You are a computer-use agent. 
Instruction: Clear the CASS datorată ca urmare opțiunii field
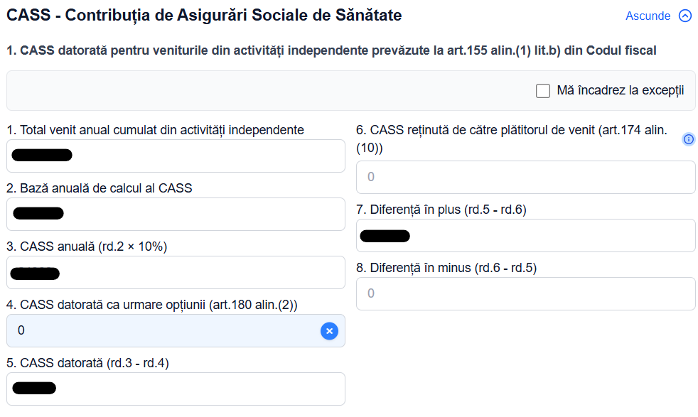pos(329,330)
